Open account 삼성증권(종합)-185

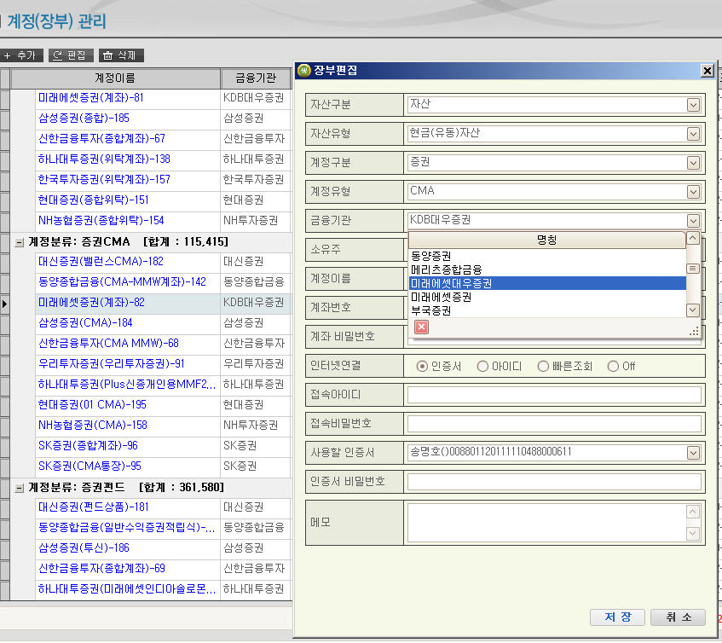pos(84,118)
